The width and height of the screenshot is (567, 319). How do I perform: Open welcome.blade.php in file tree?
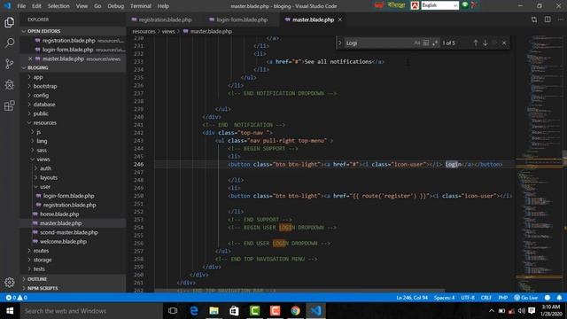(x=73, y=242)
